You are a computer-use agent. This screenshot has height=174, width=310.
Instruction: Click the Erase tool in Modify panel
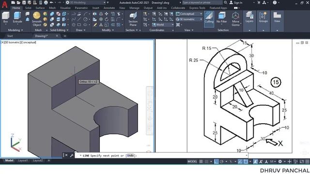[x=95, y=25]
